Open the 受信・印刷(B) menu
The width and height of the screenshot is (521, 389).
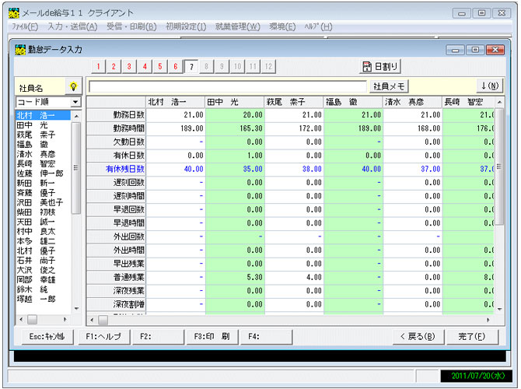click(x=131, y=26)
